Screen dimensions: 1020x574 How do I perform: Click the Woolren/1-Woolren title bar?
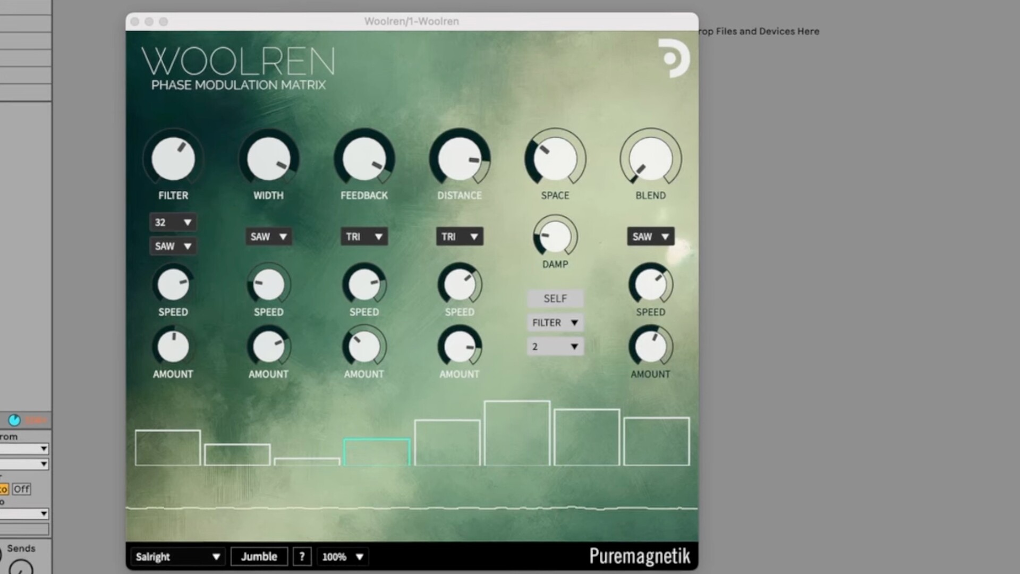tap(412, 21)
